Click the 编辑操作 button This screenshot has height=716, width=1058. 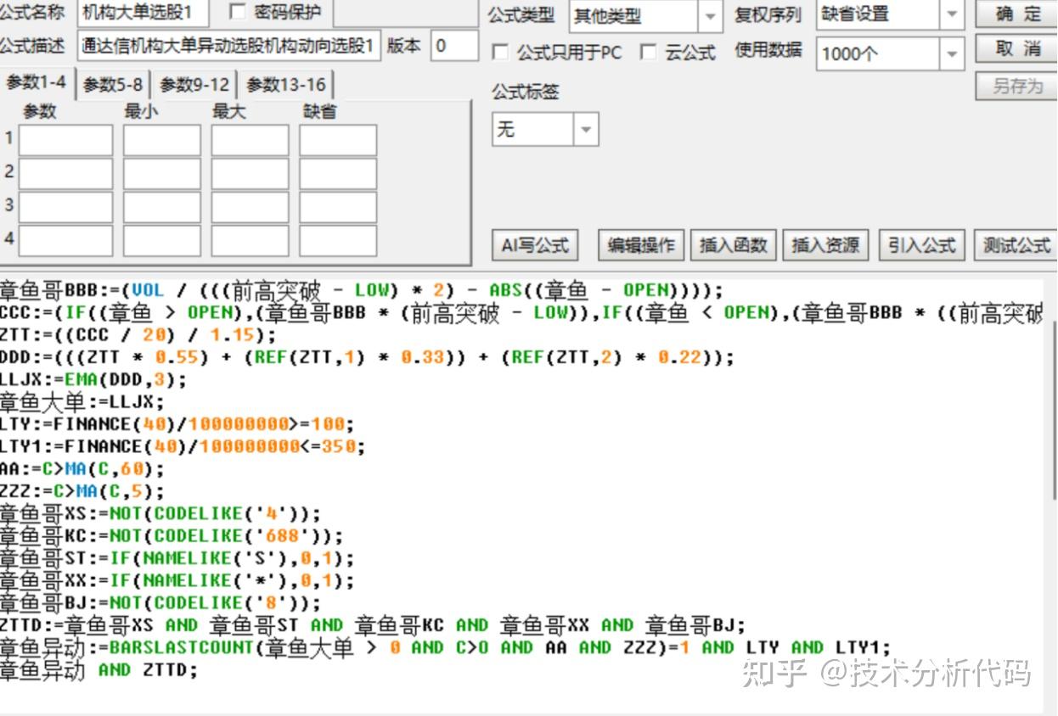tap(641, 245)
